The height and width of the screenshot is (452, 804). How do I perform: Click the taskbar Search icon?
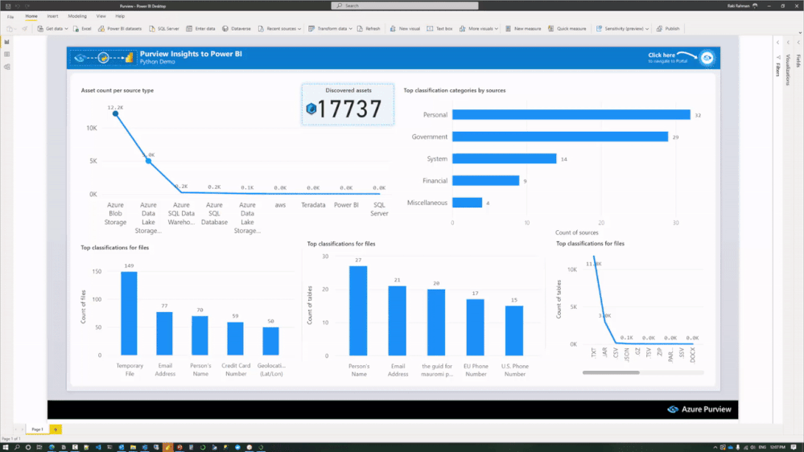point(17,447)
